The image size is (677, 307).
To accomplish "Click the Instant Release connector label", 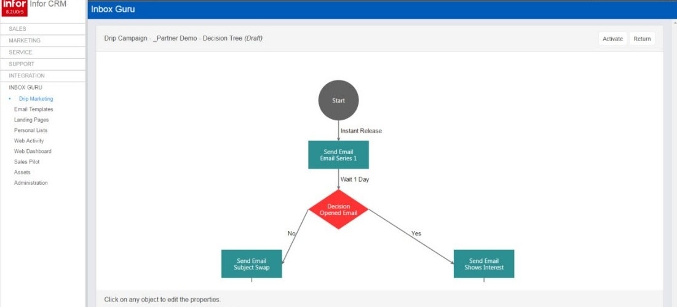I will (x=362, y=131).
